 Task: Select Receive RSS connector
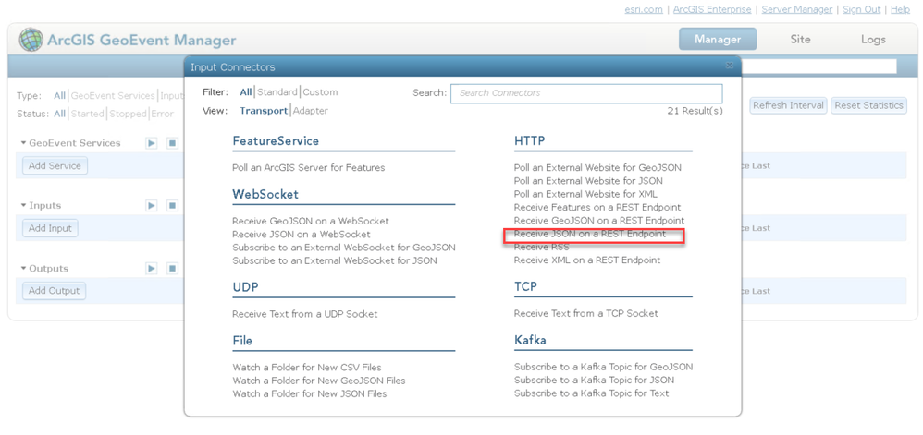point(542,247)
